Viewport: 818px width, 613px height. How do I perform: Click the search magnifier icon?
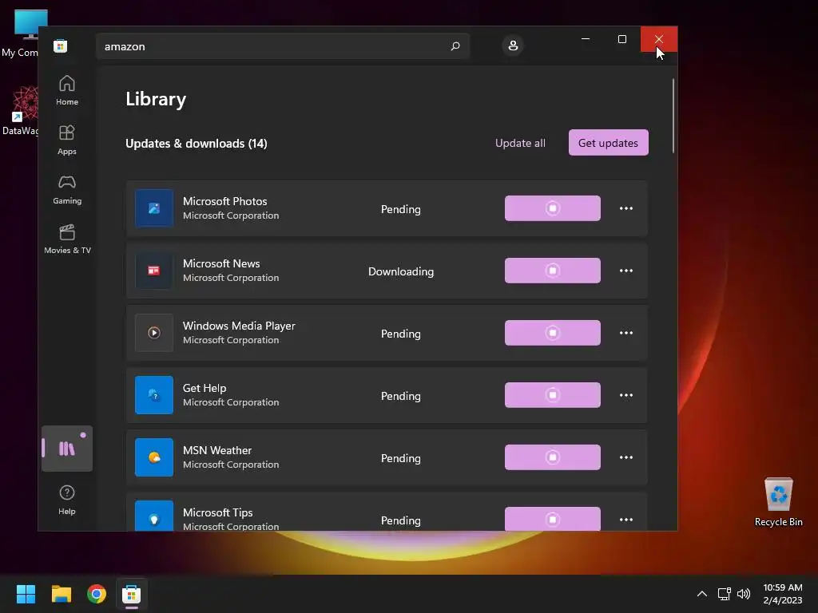pos(455,45)
